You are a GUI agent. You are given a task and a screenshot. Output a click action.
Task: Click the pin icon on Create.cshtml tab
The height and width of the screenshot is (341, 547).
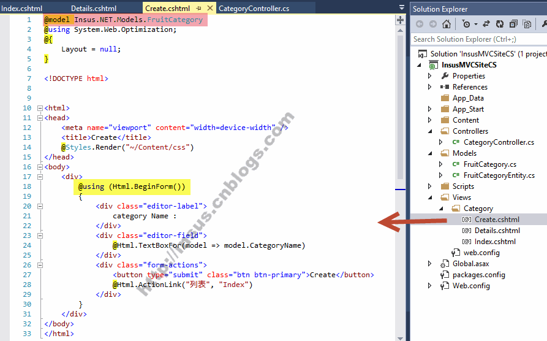click(199, 8)
